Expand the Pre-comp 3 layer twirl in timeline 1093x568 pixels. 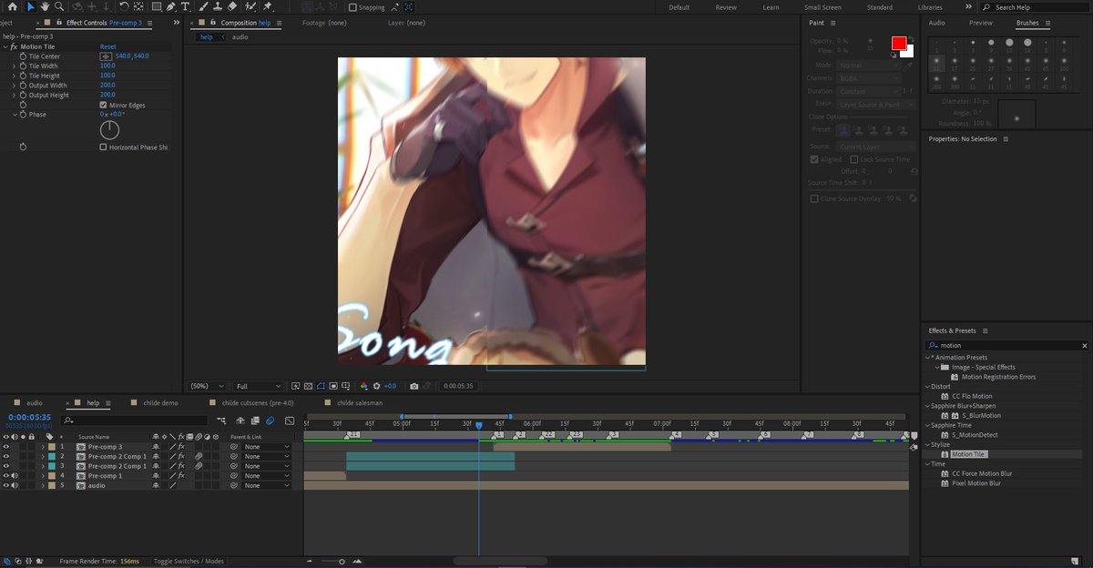pyautogui.click(x=42, y=447)
